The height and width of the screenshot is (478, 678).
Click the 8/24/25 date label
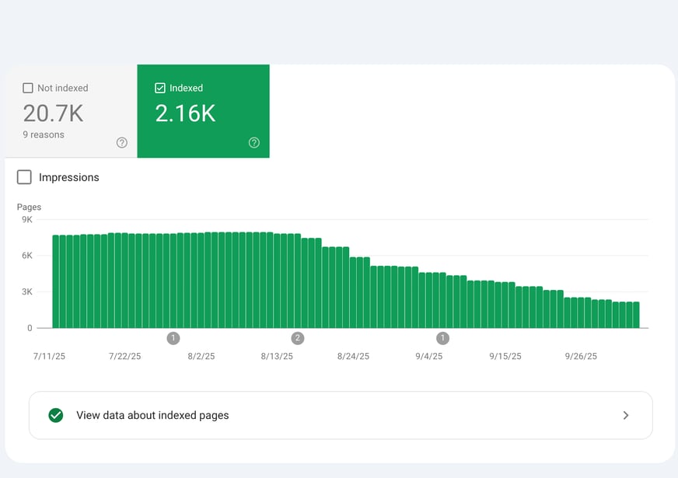[x=353, y=357]
